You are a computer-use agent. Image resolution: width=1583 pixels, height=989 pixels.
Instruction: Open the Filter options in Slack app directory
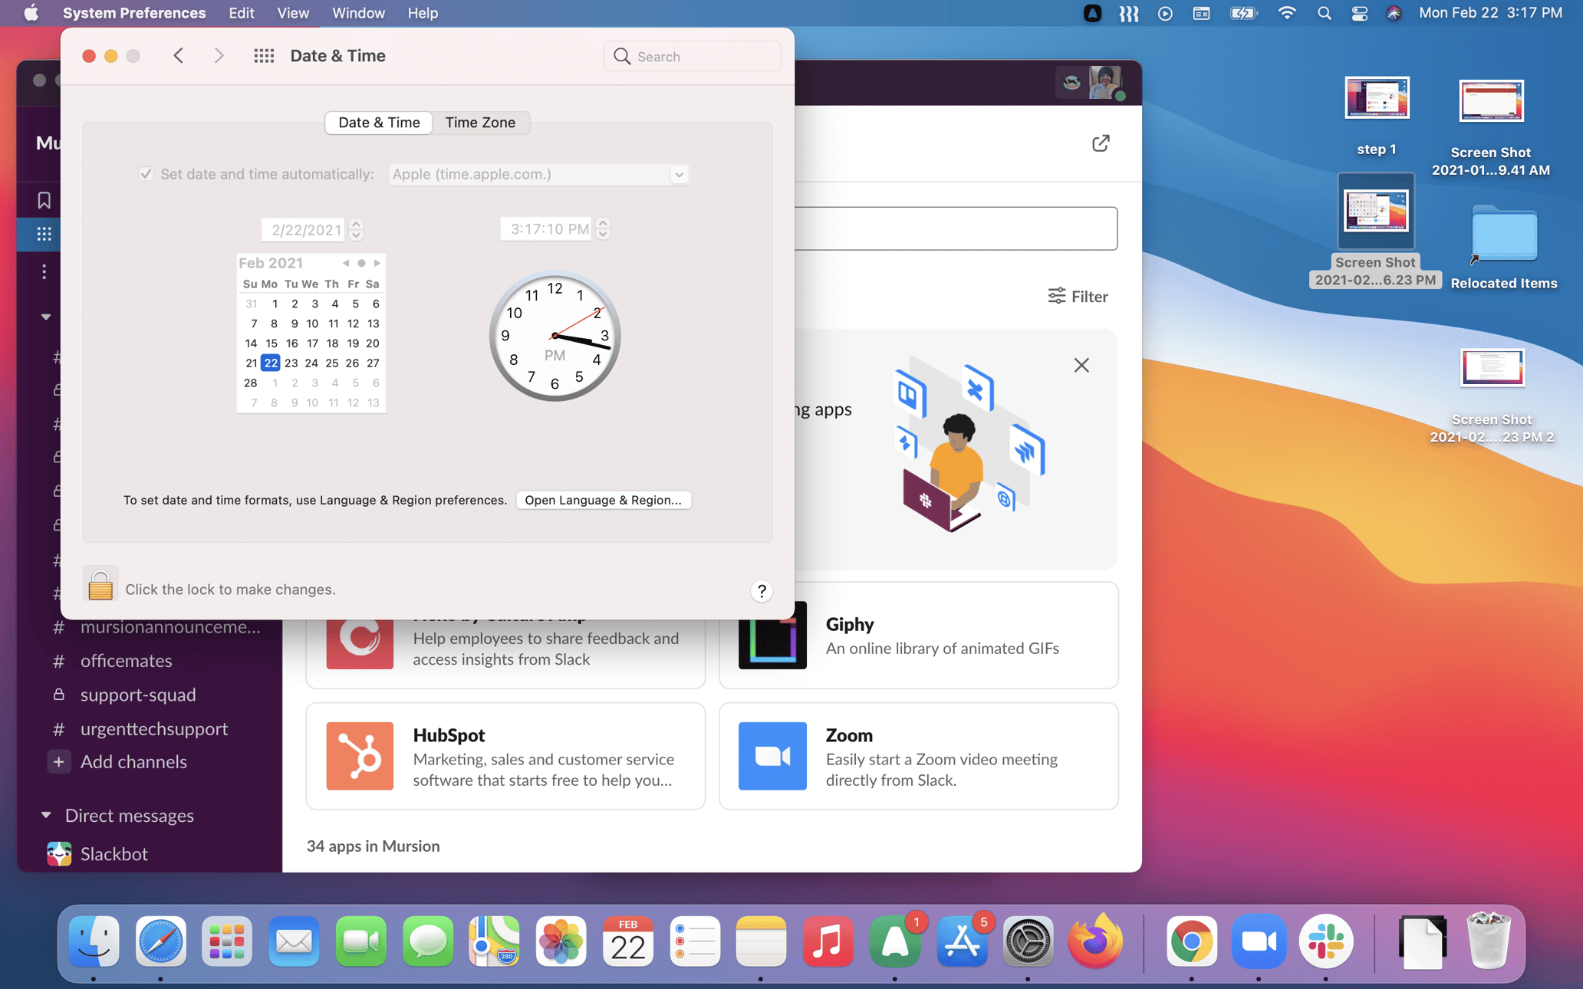pos(1078,296)
